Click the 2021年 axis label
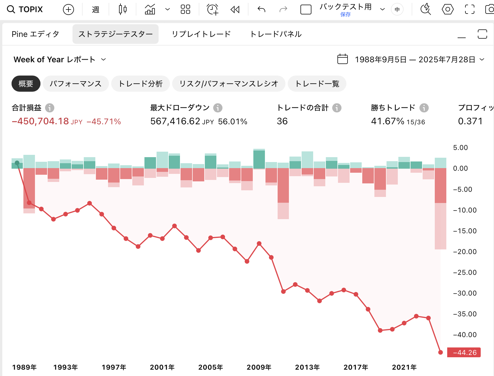494x376 pixels. click(404, 367)
